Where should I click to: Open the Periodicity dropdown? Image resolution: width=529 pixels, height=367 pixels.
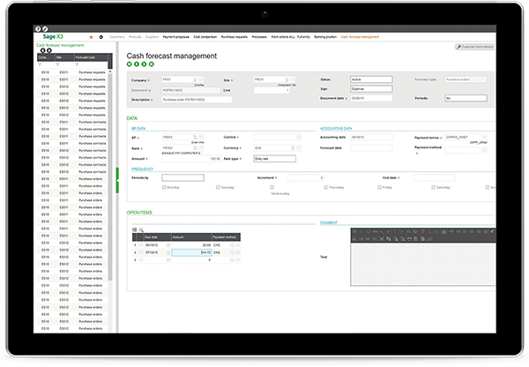(183, 177)
